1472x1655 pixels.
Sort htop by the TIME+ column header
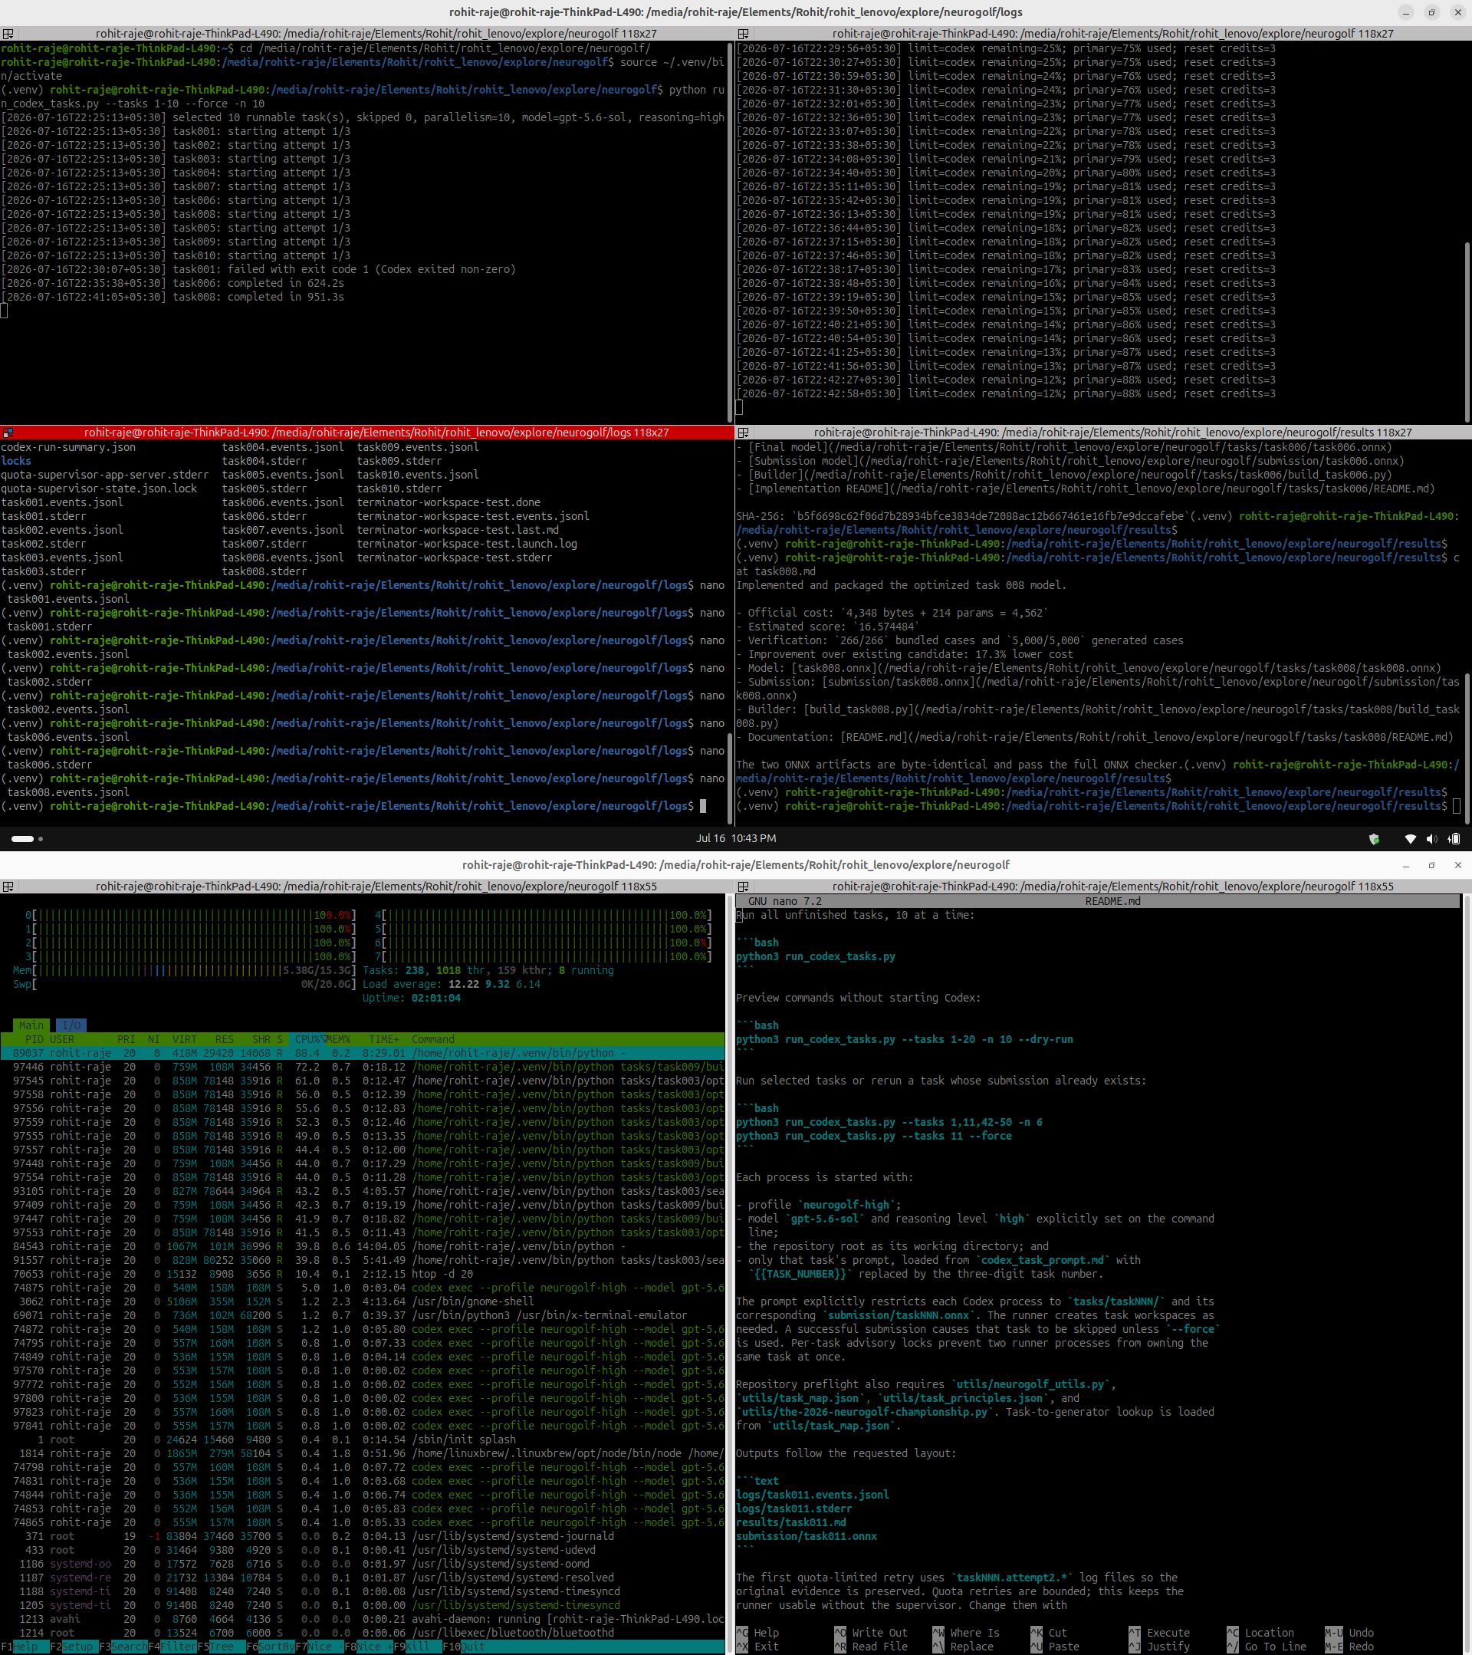point(384,1040)
